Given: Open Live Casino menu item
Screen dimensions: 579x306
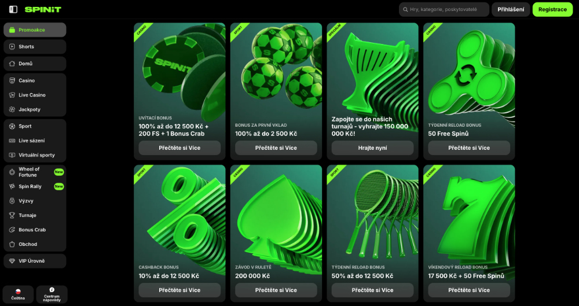Looking at the screenshot, I should 32,95.
